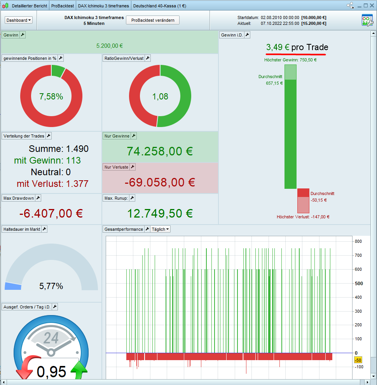The height and width of the screenshot is (385, 377).
Task: Open the Dashboard dropdown
Action: click(18, 20)
